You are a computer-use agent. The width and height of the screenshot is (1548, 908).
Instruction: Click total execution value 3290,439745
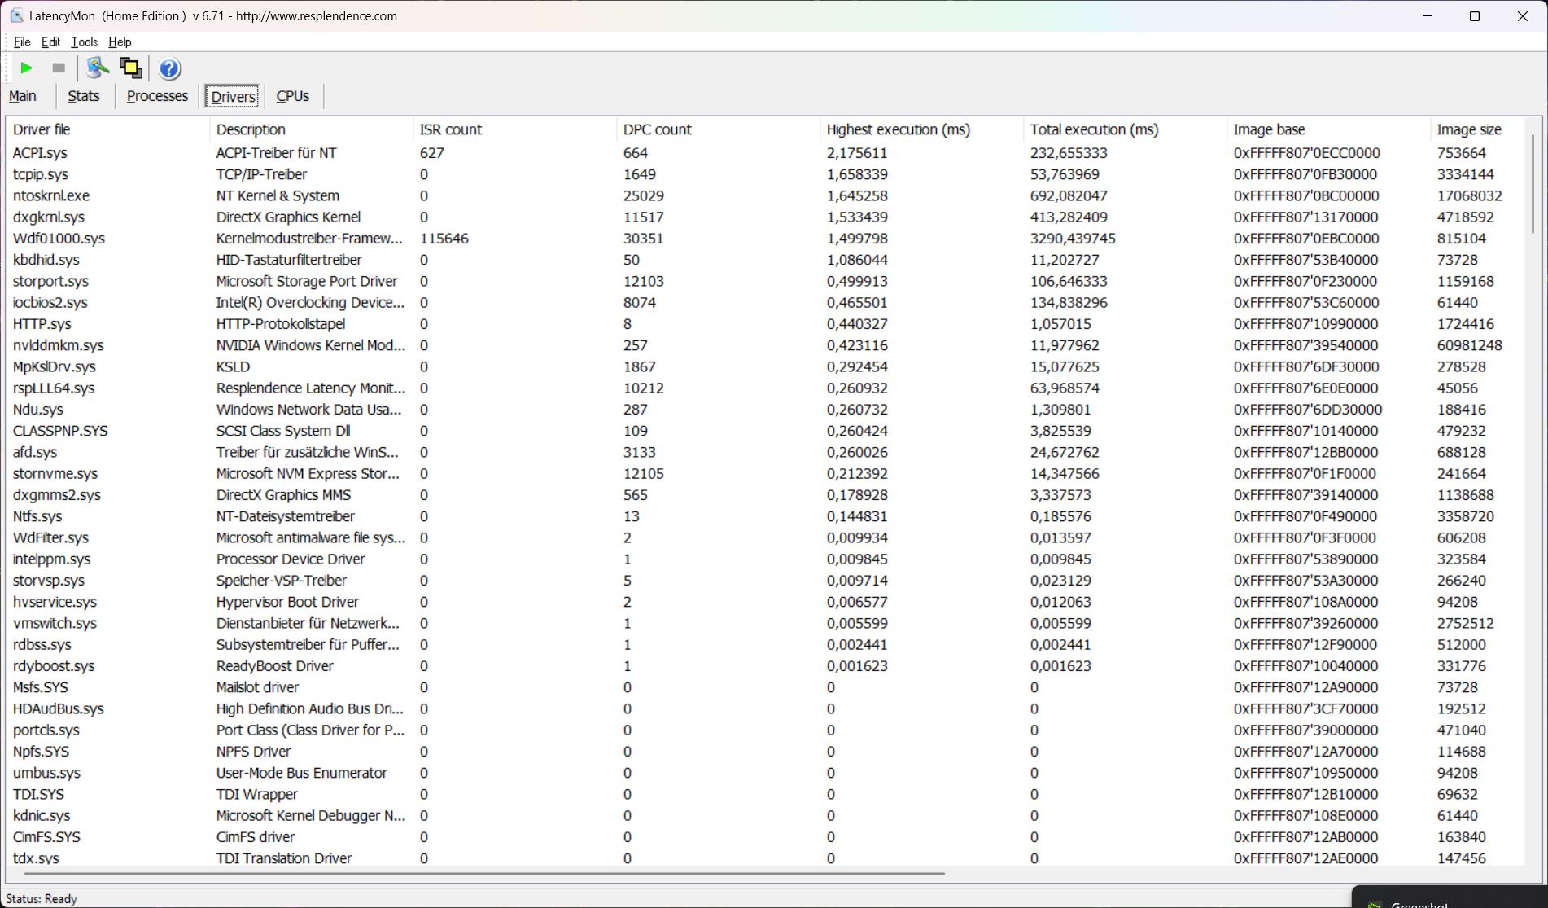point(1073,239)
